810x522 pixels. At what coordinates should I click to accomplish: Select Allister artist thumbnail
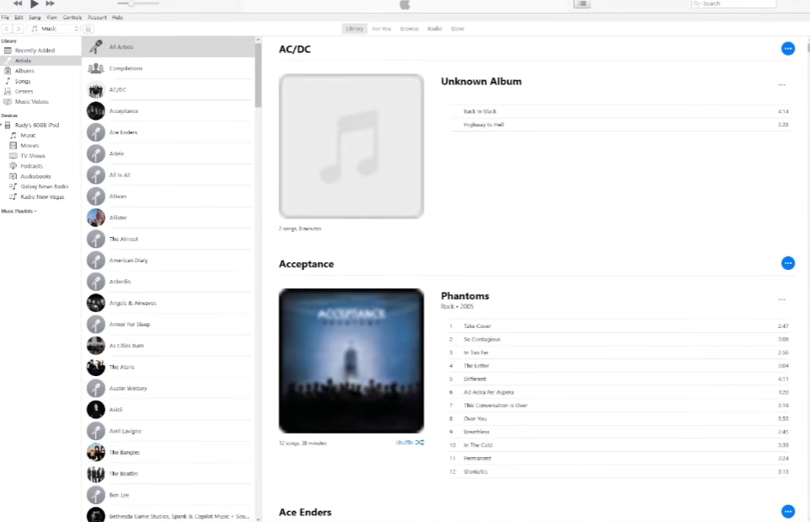click(95, 218)
